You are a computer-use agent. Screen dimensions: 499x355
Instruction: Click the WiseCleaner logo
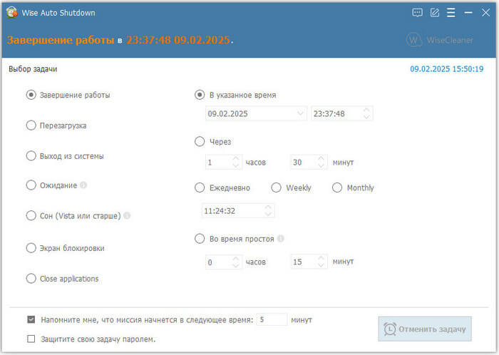pos(439,40)
